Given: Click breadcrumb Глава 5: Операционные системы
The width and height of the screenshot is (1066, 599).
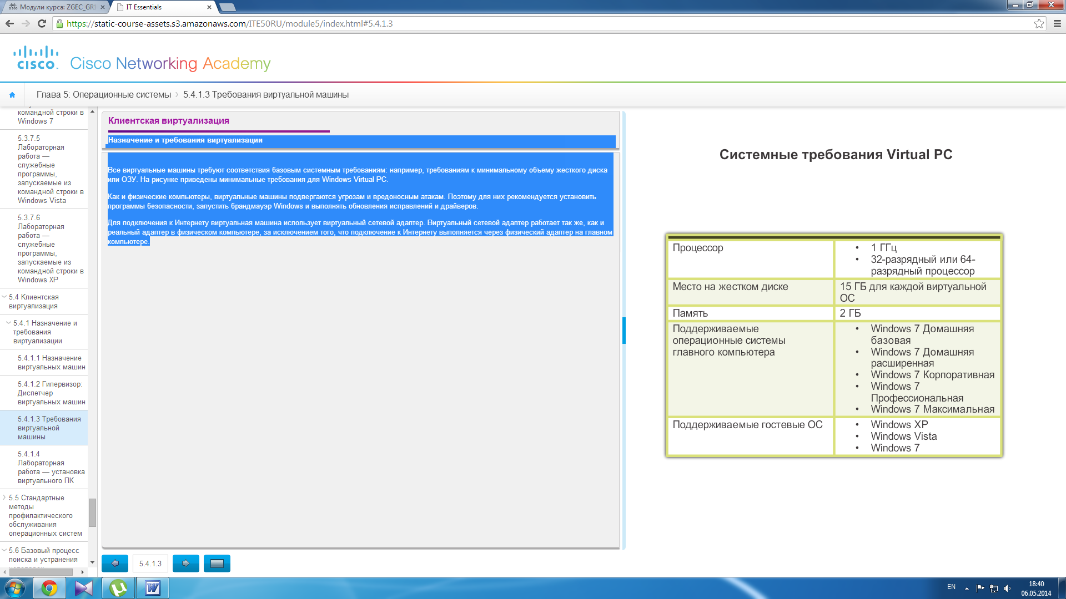Looking at the screenshot, I should click(104, 95).
